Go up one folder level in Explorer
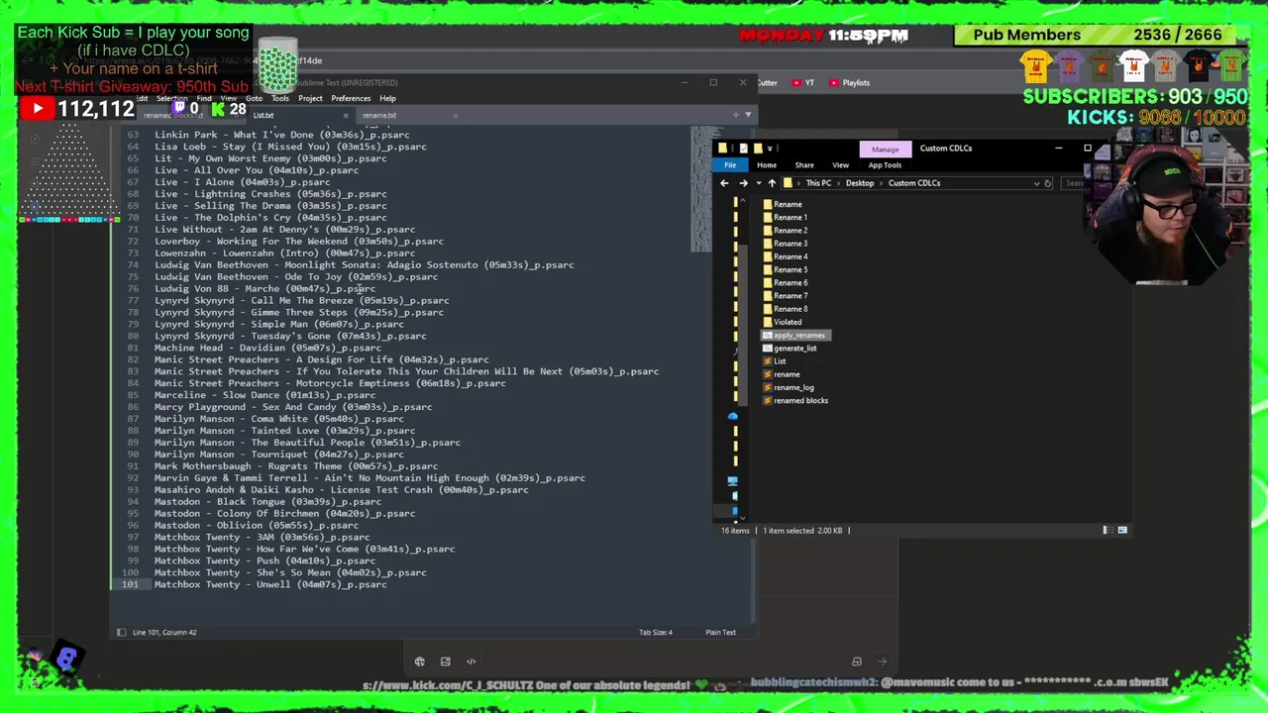The image size is (1268, 713). click(x=772, y=183)
